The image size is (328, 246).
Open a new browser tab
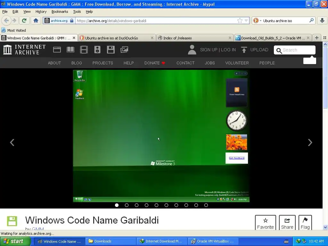pyautogui.click(x=317, y=38)
